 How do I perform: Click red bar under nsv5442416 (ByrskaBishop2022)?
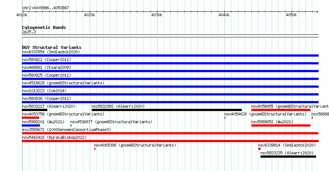(x=170, y=141)
